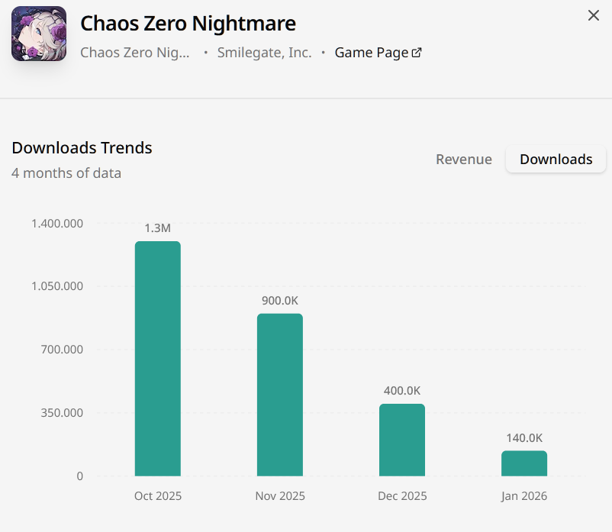
Task: Click the 1.050.000 y-axis label
Action: tap(57, 286)
